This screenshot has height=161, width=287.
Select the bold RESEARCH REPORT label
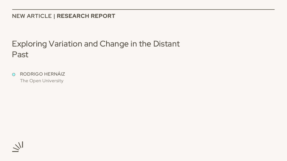pos(86,16)
